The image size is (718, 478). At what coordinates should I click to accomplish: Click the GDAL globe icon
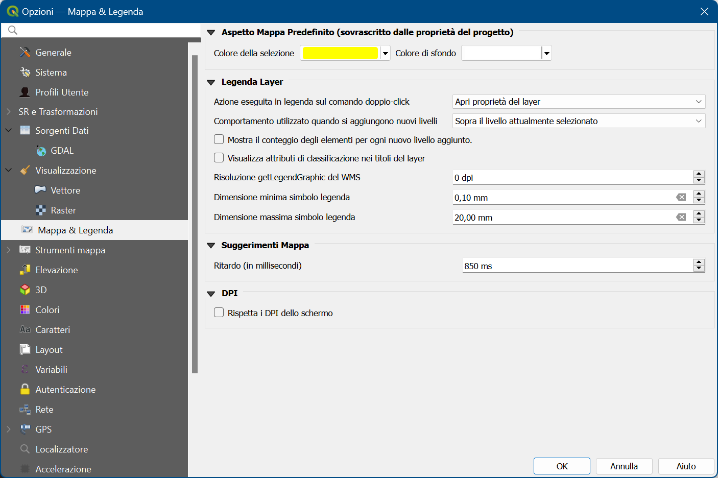coord(41,151)
